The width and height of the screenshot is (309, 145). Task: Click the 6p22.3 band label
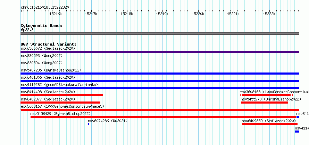pos(27,30)
